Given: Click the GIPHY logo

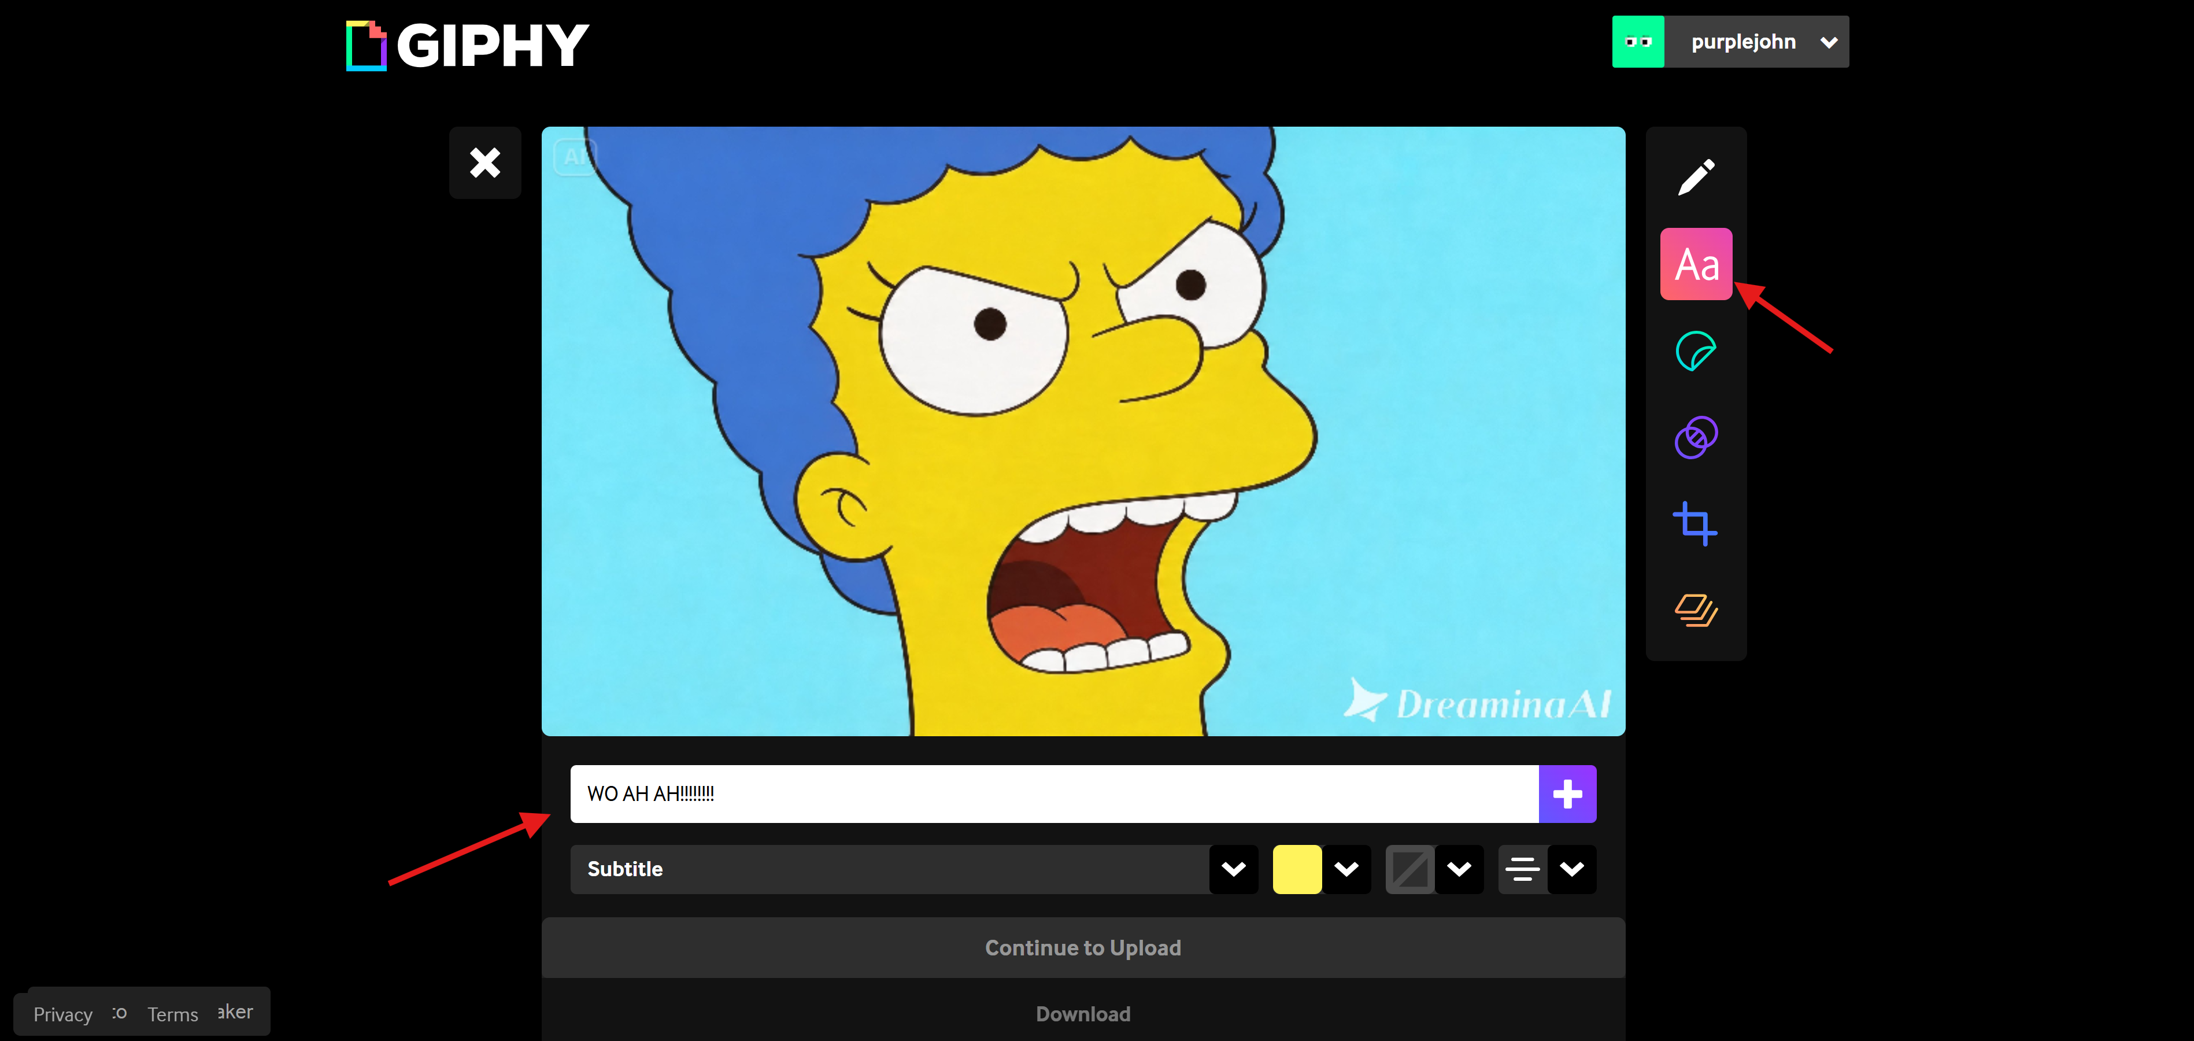Looking at the screenshot, I should (468, 45).
